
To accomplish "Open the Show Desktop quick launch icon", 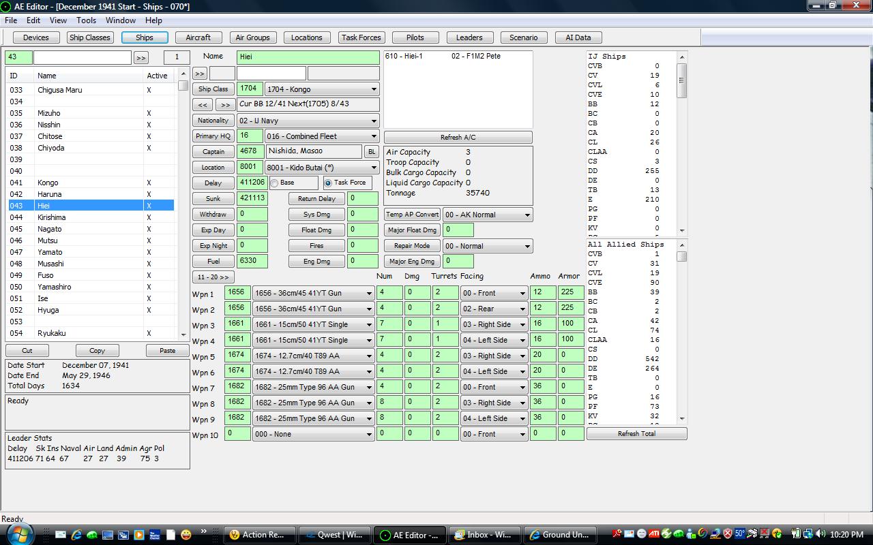I will coord(108,535).
